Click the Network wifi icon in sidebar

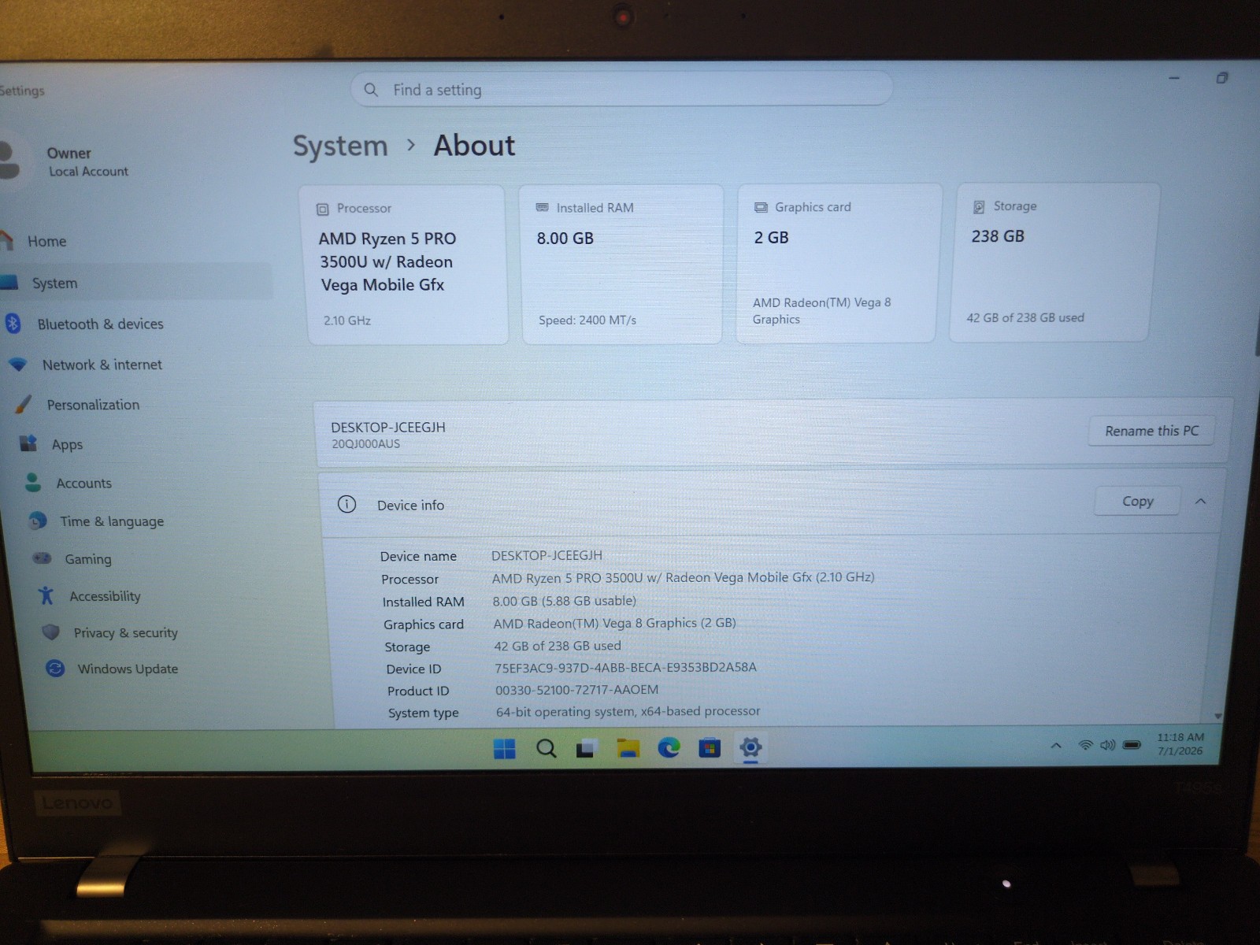[x=18, y=365]
